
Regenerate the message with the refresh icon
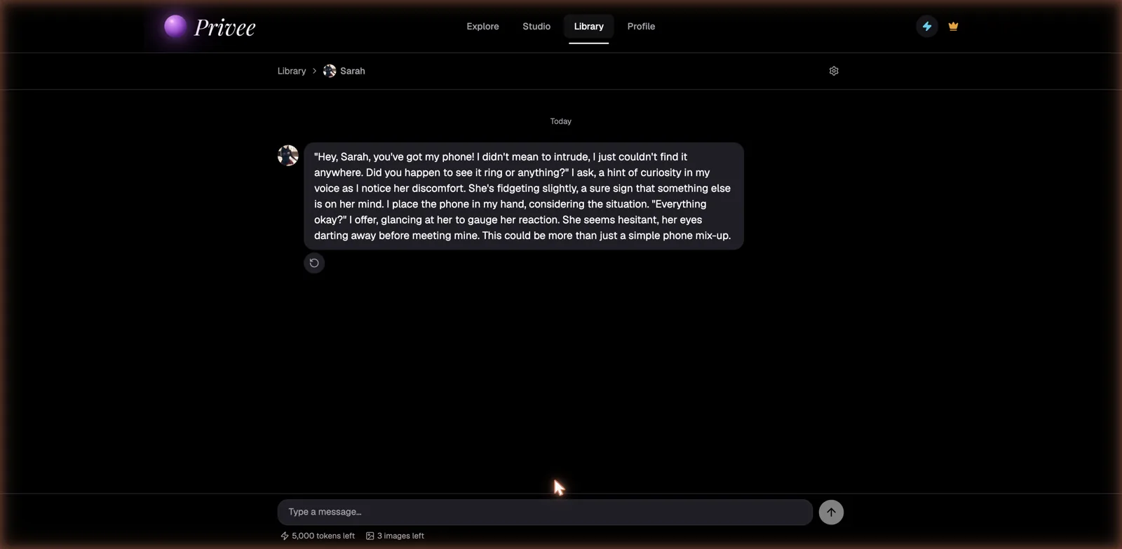[x=314, y=263]
